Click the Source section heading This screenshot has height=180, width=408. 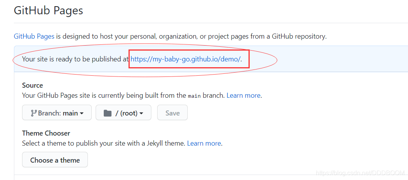coord(33,85)
